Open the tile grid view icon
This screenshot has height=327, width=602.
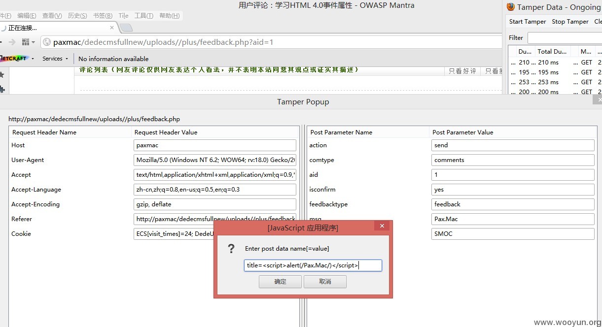(26, 42)
